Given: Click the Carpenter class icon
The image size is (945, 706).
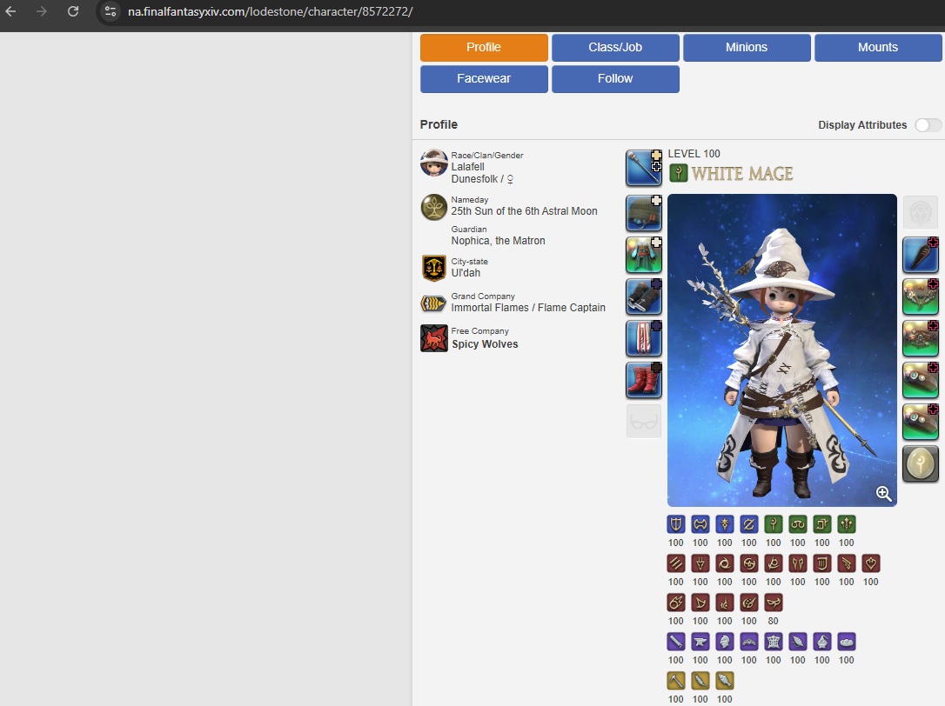Looking at the screenshot, I should (676, 643).
